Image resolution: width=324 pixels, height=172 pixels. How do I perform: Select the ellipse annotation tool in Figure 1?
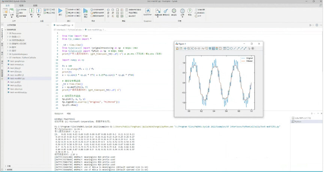coord(231,48)
